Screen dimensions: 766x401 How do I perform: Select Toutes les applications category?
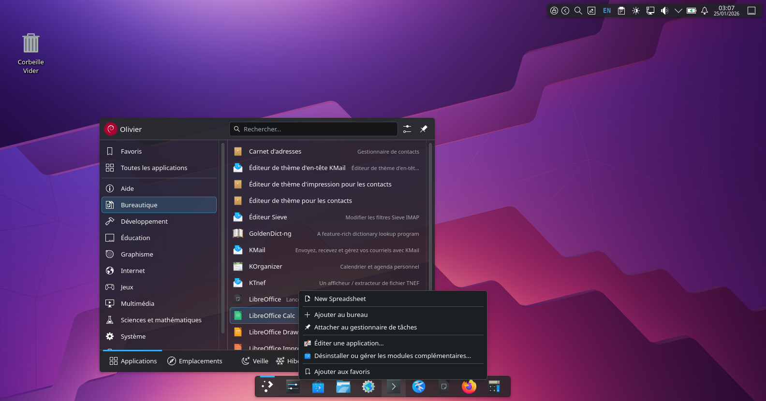click(159, 168)
